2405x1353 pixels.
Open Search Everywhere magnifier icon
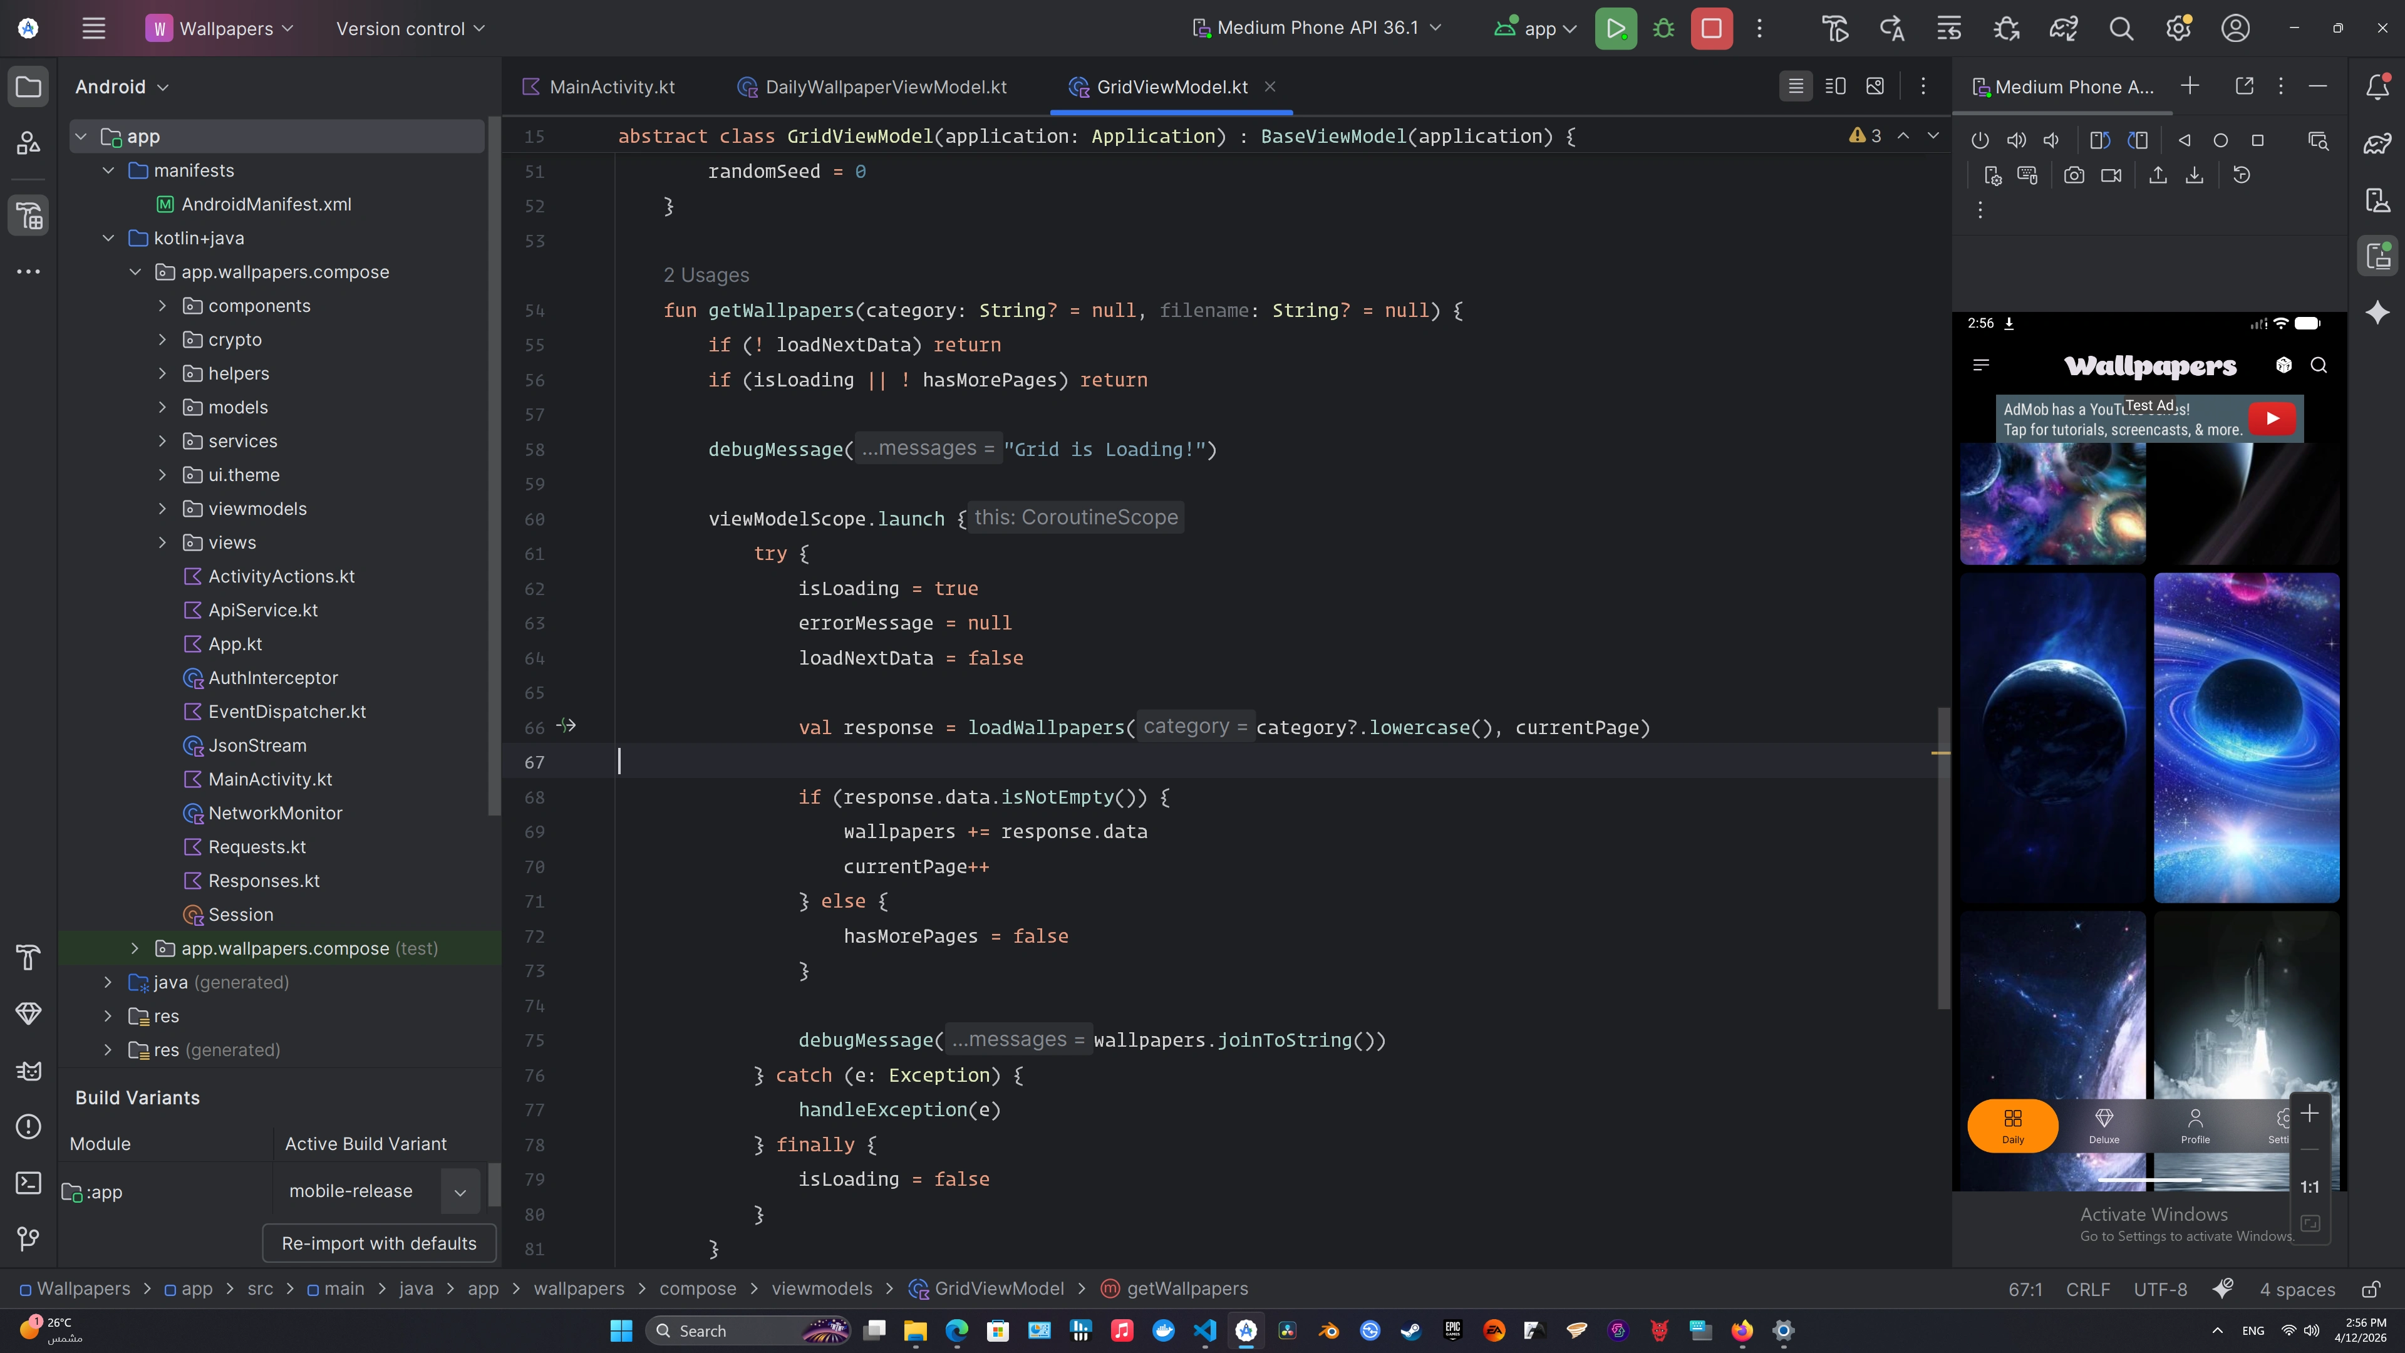click(2121, 28)
